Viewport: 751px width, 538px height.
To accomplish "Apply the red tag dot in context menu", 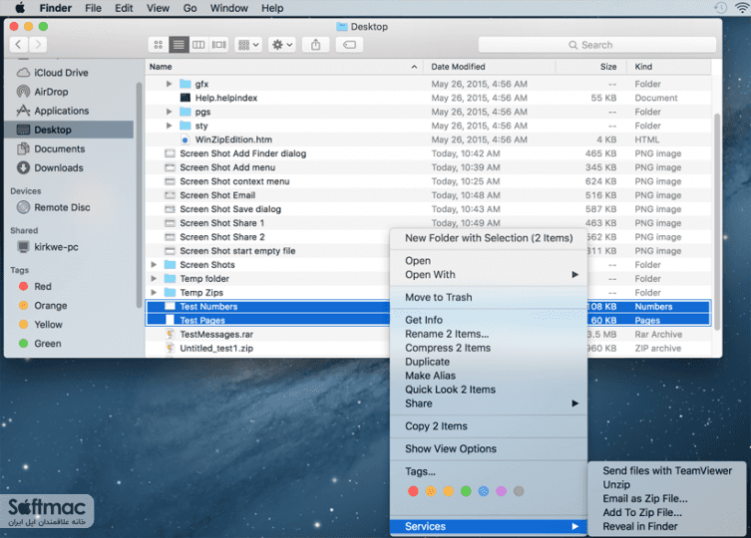I will click(413, 491).
